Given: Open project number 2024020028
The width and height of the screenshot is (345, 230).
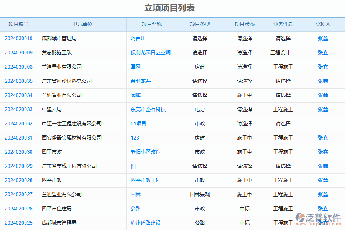Looking at the screenshot, I should 19,181.
